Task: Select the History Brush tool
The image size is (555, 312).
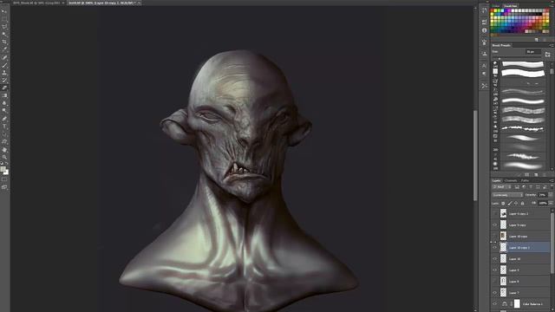Action: pyautogui.click(x=4, y=80)
